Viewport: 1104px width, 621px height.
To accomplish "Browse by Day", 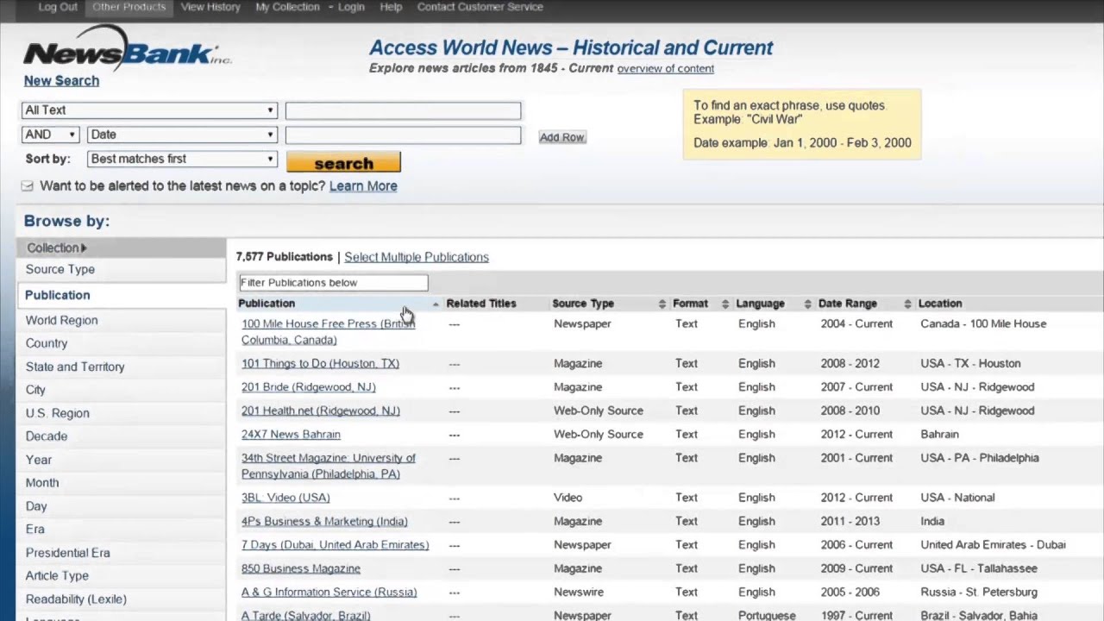I will pos(36,506).
